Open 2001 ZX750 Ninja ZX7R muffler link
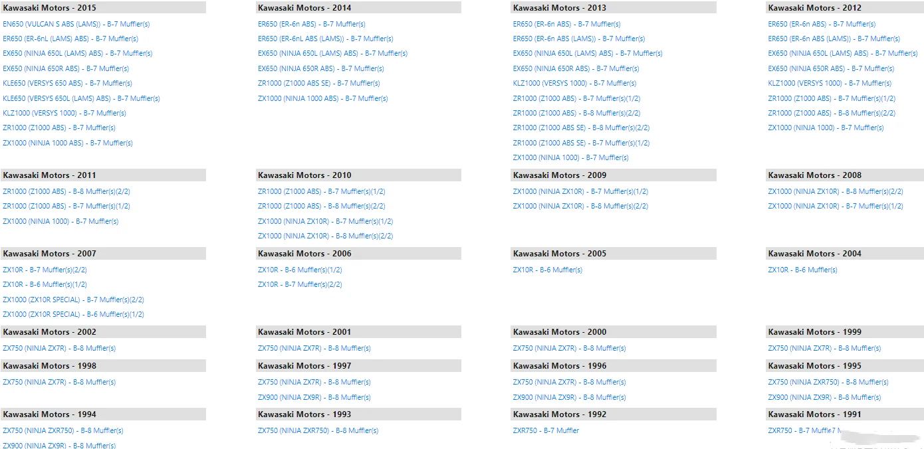Viewport: 924px width, 449px height. coord(314,348)
